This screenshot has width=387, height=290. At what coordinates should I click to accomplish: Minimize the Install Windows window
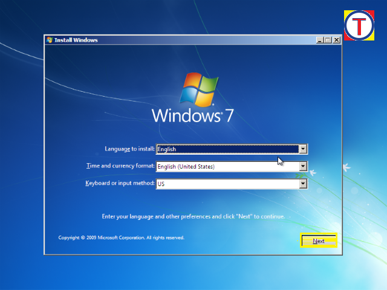tap(320, 40)
